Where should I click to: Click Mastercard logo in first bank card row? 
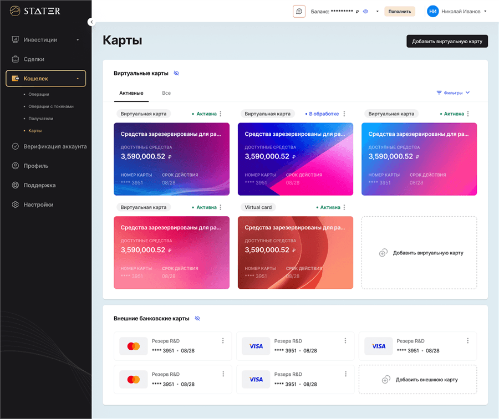click(x=133, y=346)
